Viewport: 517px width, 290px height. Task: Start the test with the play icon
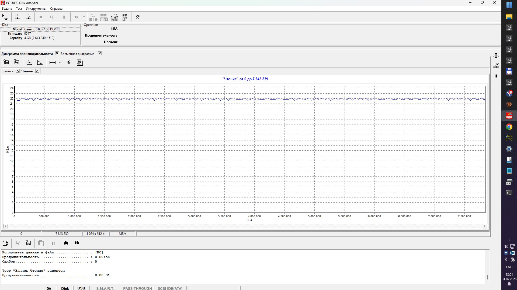click(x=5, y=17)
